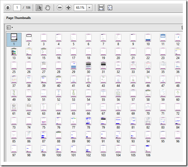This screenshot has width=188, height=167.
Task: Click the zoom in plus button
Action: (68, 7)
